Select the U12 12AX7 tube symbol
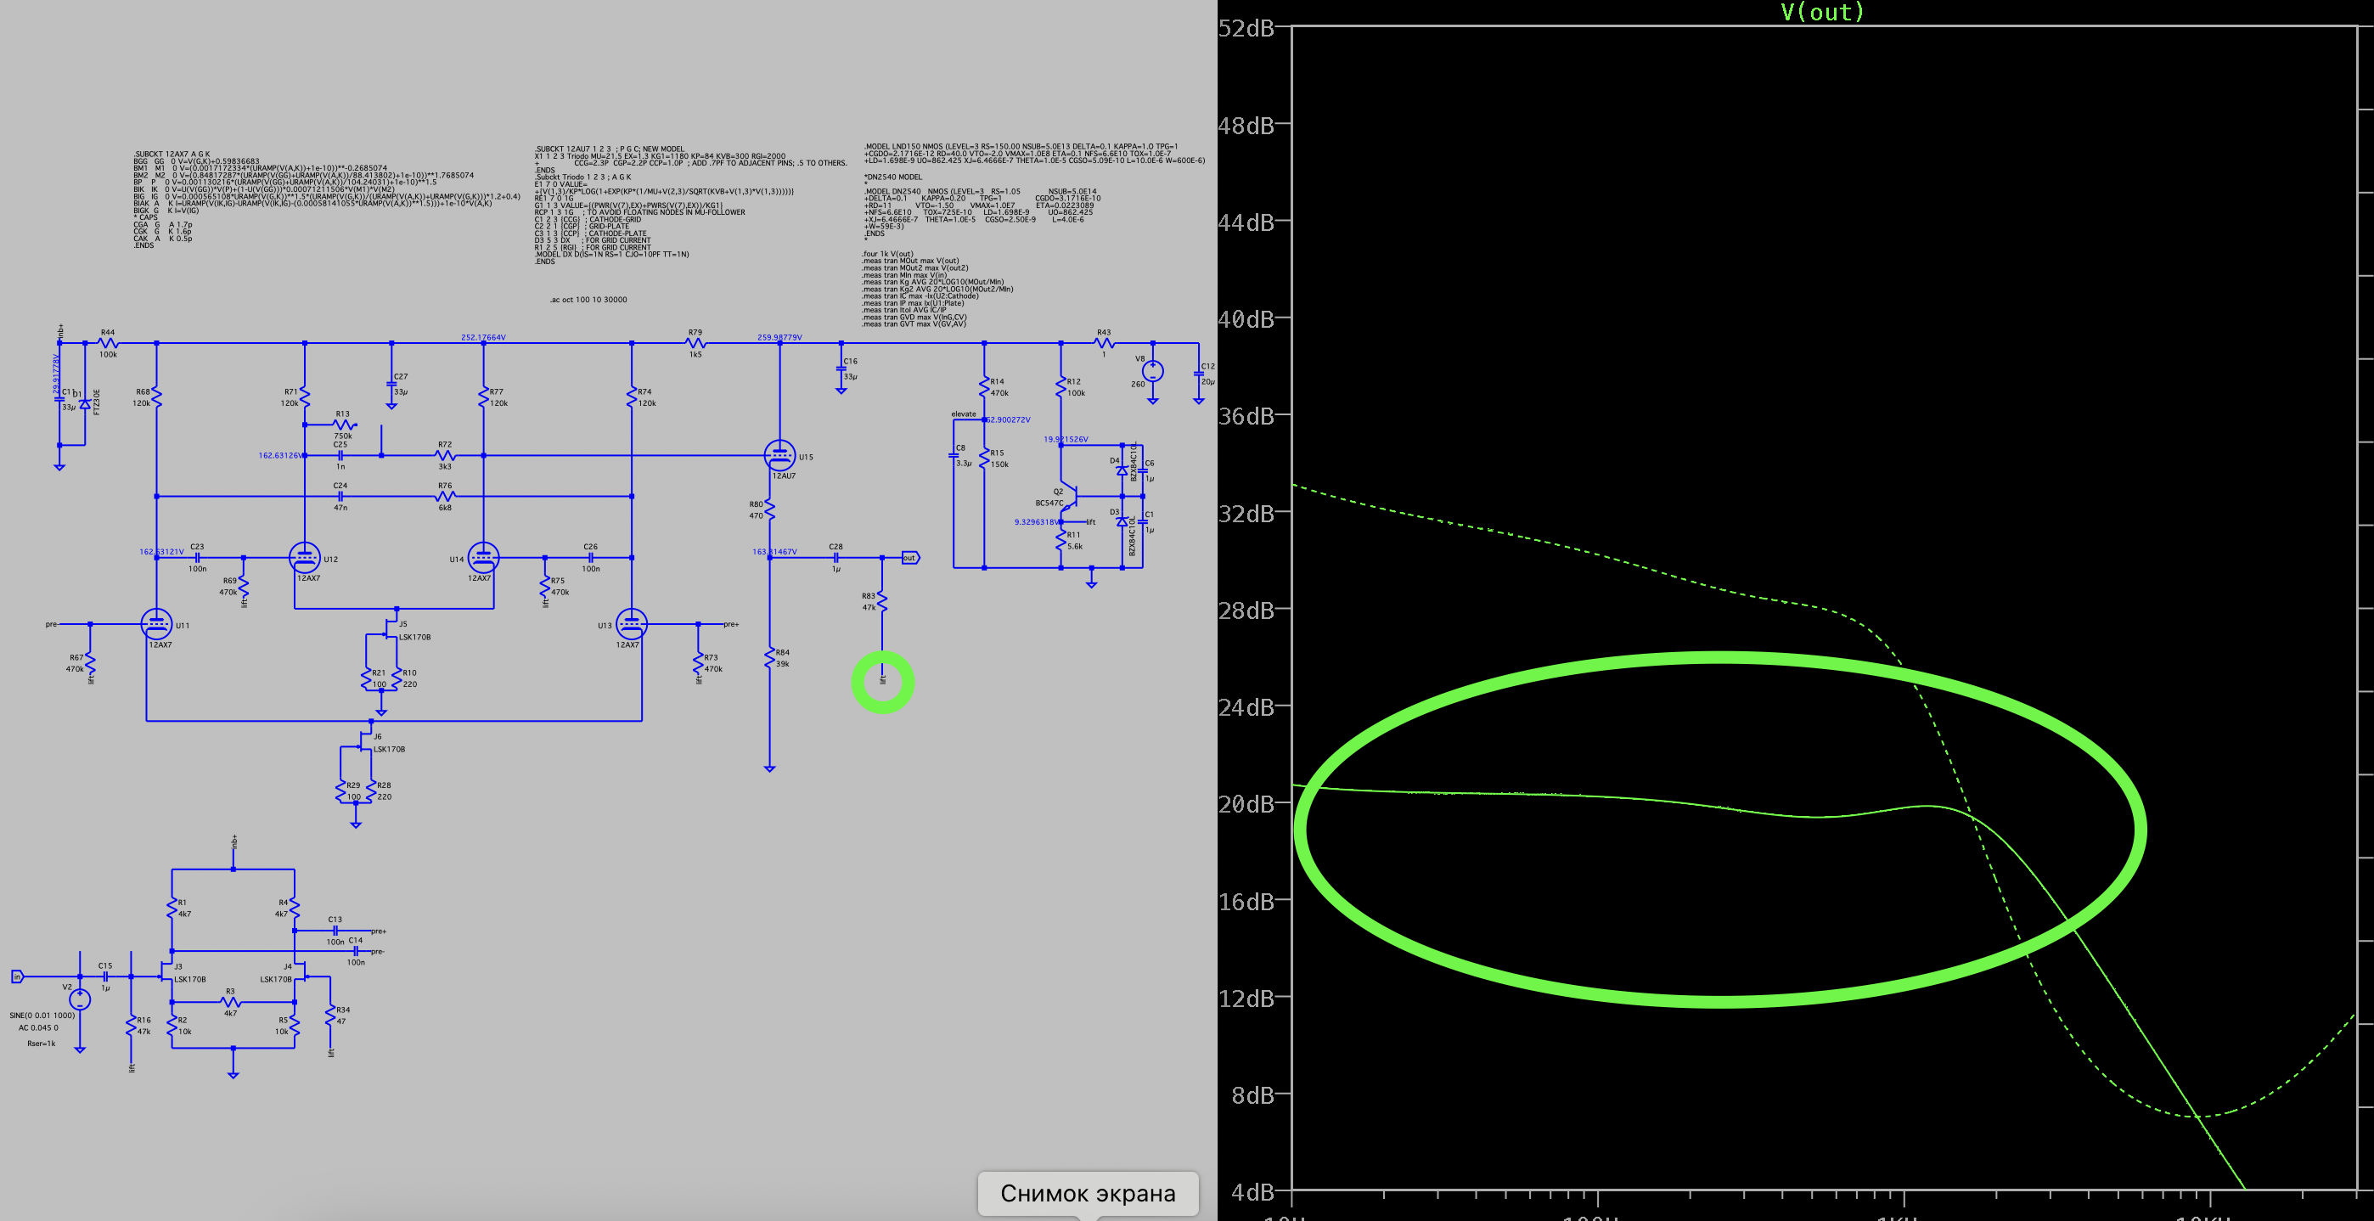 (304, 558)
